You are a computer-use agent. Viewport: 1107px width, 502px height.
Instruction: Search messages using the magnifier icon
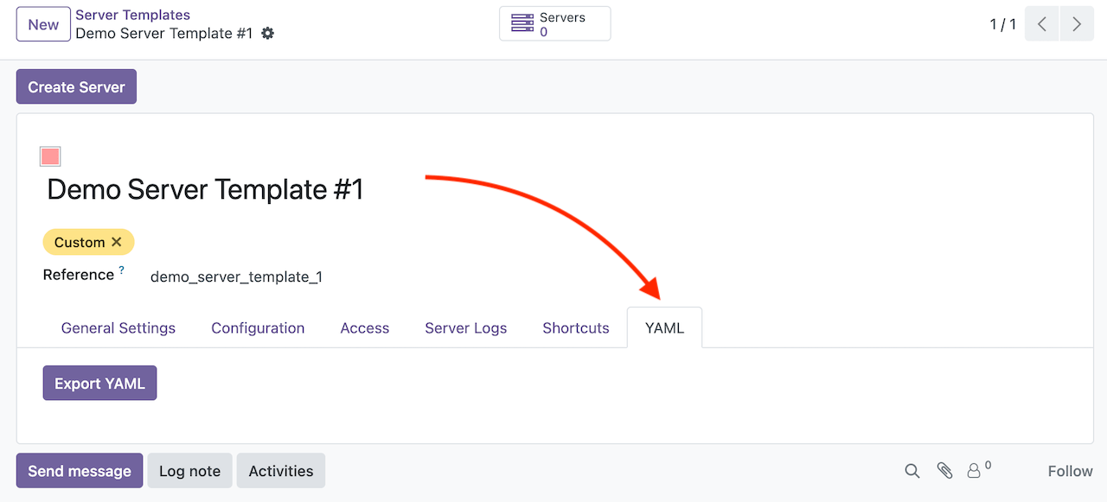912,471
